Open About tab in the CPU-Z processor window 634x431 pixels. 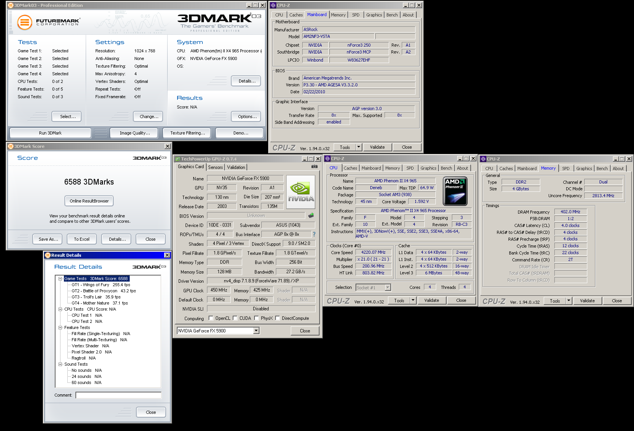462,168
